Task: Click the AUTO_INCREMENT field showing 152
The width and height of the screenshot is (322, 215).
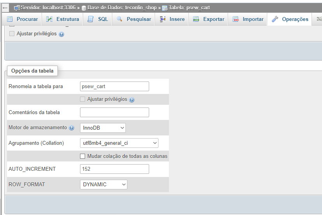Action: click(x=115, y=169)
